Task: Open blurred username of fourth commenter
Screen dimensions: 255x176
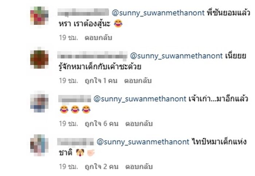Action: [75, 142]
